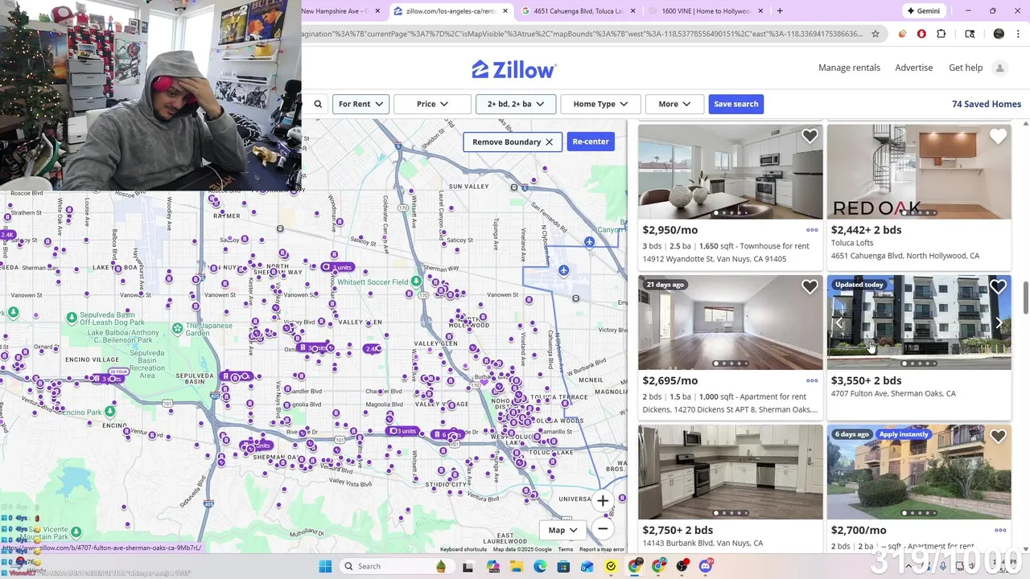Open the browser extensions puzzle icon

941,34
